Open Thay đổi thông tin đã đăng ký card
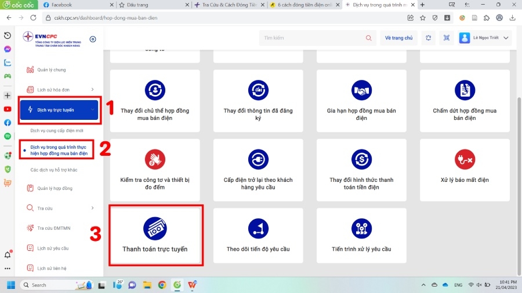Viewport: 522px width, 293px height. (258, 101)
